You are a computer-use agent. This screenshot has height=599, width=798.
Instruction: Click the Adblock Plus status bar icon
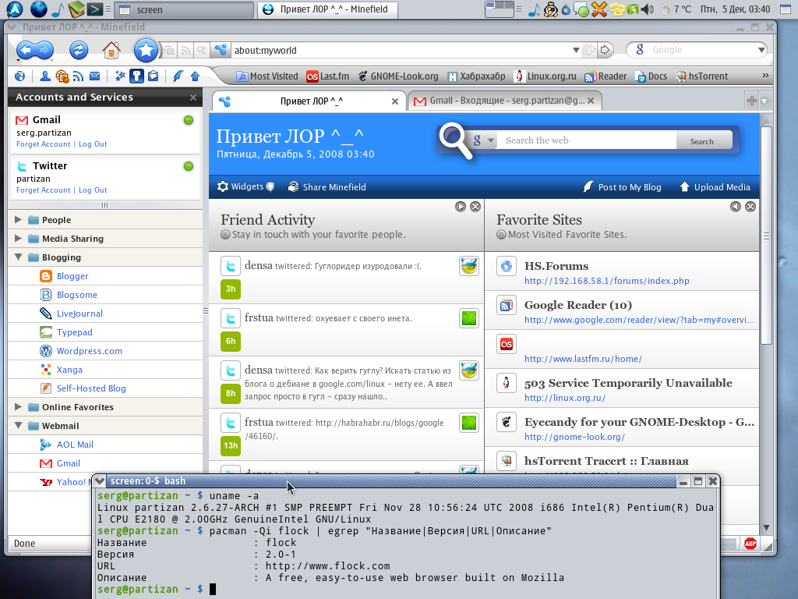point(750,544)
